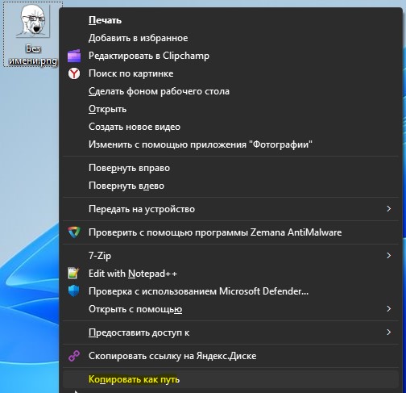Screen dimensions: 406x393
Task: Select Повернуть влево
Action: 230,186
